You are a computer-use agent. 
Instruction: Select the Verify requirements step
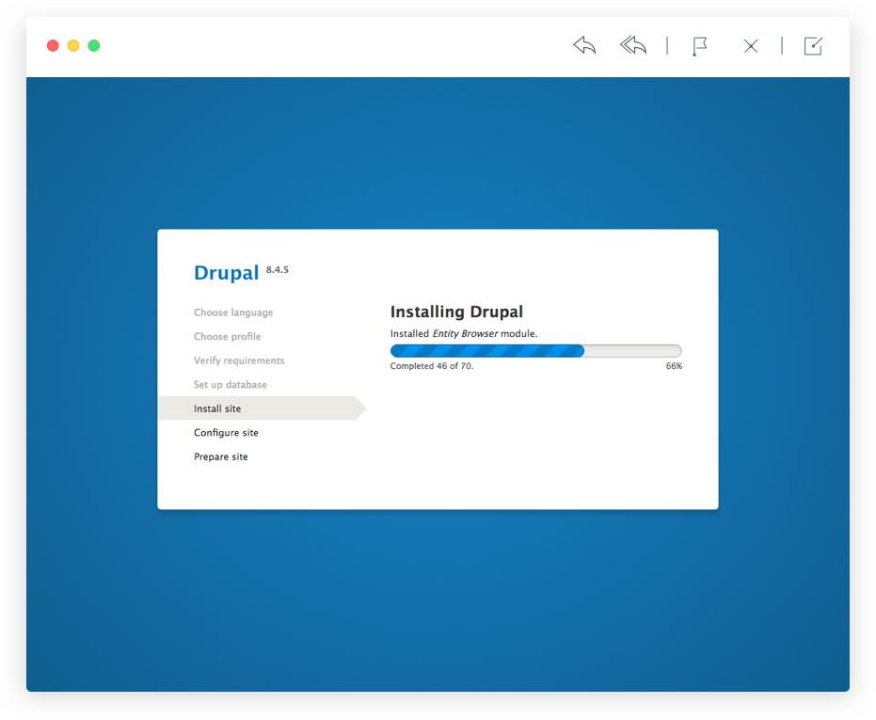pos(239,360)
